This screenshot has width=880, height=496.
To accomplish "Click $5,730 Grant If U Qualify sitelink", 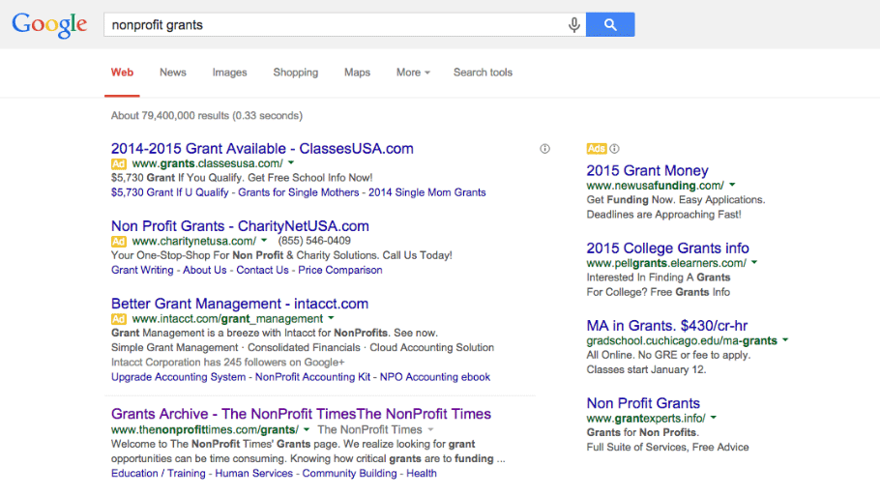I will [169, 192].
